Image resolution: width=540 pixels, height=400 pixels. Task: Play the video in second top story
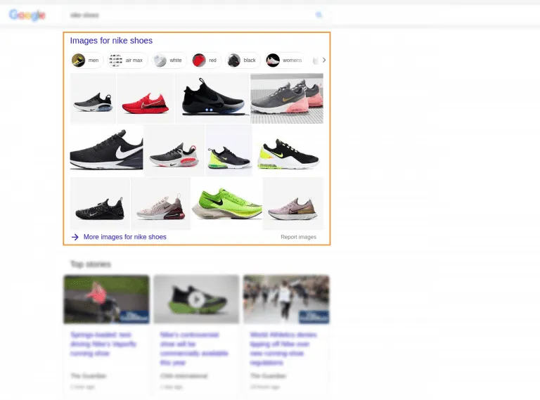click(x=196, y=299)
